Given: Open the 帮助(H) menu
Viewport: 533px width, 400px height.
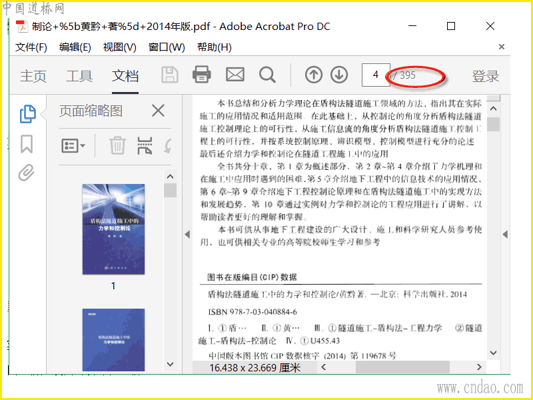Looking at the screenshot, I should point(214,47).
